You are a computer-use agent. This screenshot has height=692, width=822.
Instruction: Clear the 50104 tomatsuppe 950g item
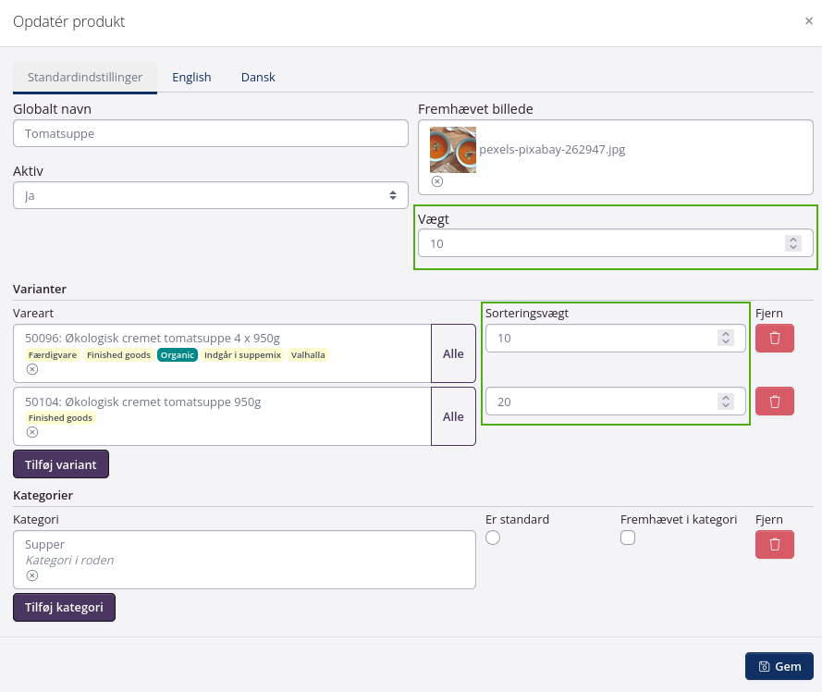(x=32, y=432)
